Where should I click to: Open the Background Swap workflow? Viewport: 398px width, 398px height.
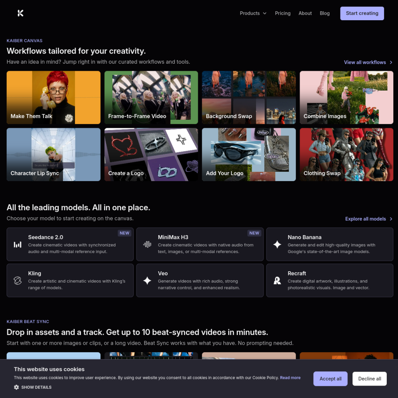pyautogui.click(x=249, y=98)
